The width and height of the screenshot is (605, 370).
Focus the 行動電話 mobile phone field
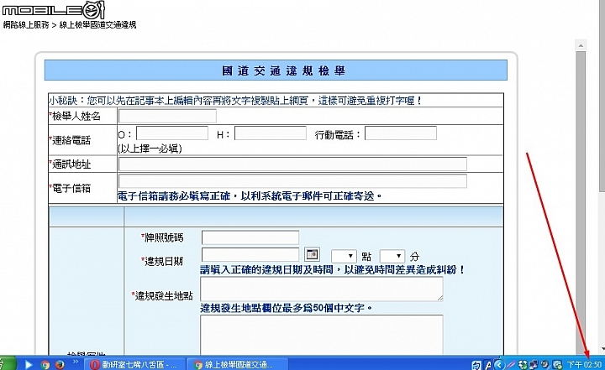pos(401,133)
